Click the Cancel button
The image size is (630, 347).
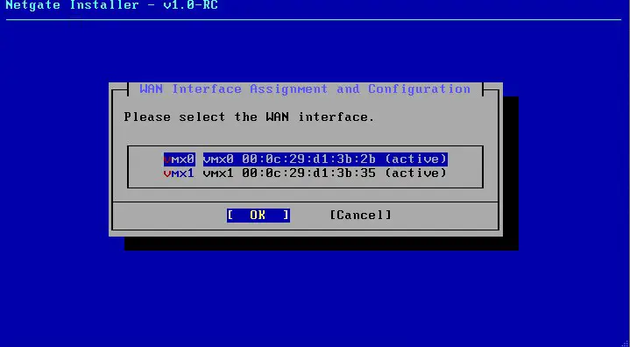click(360, 216)
